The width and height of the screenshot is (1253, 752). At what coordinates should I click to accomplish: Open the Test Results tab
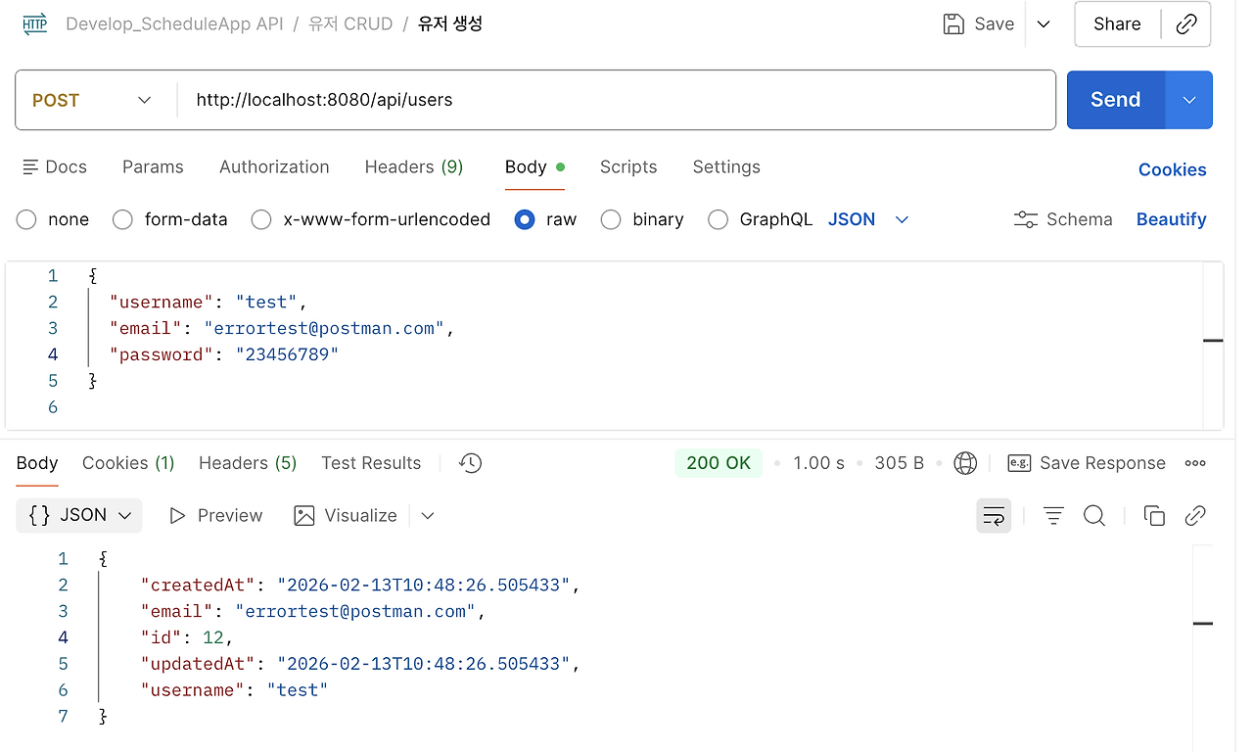371,463
